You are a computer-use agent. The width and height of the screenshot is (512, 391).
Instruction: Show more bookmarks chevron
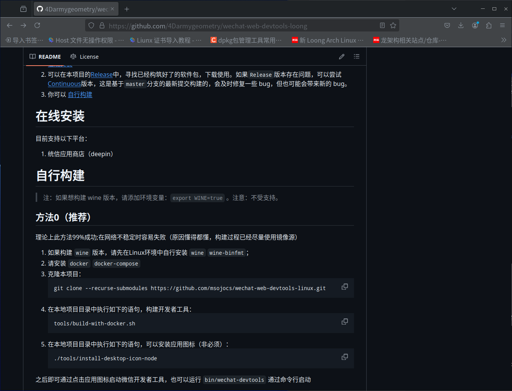pyautogui.click(x=504, y=40)
